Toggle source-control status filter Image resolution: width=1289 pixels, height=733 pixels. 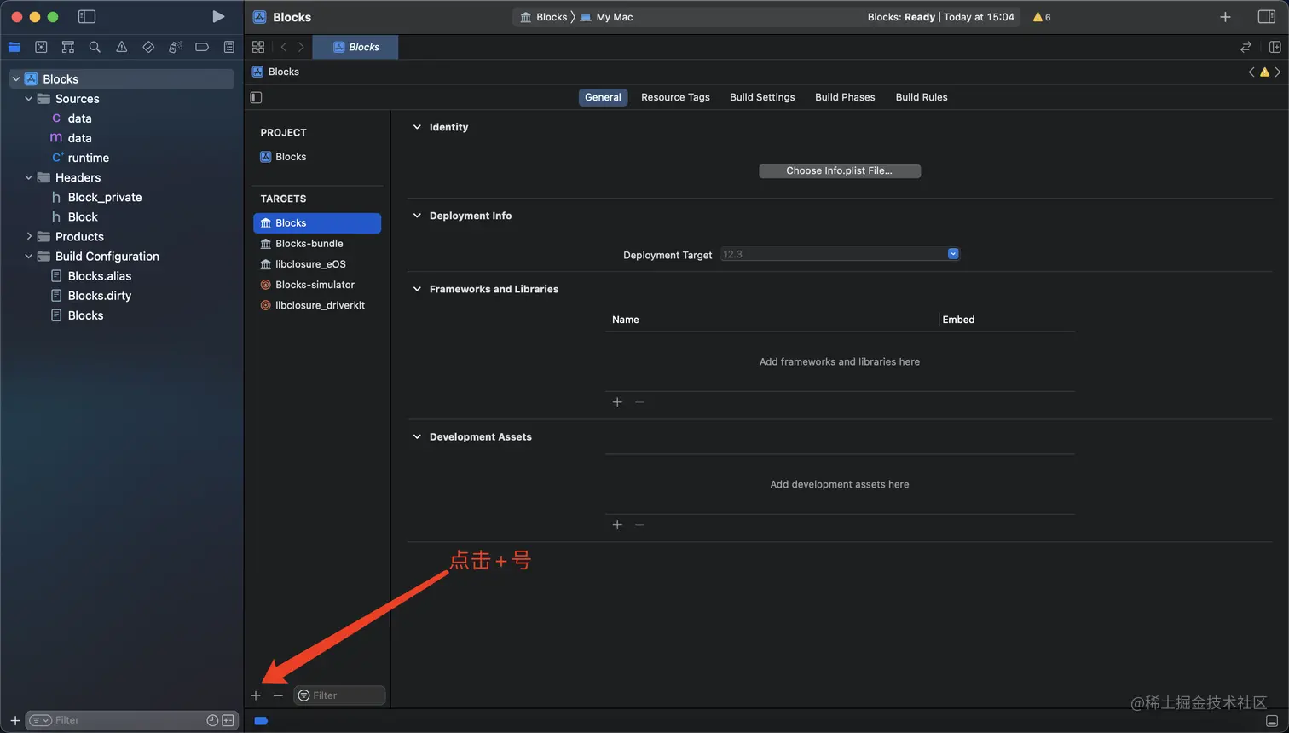[228, 720]
